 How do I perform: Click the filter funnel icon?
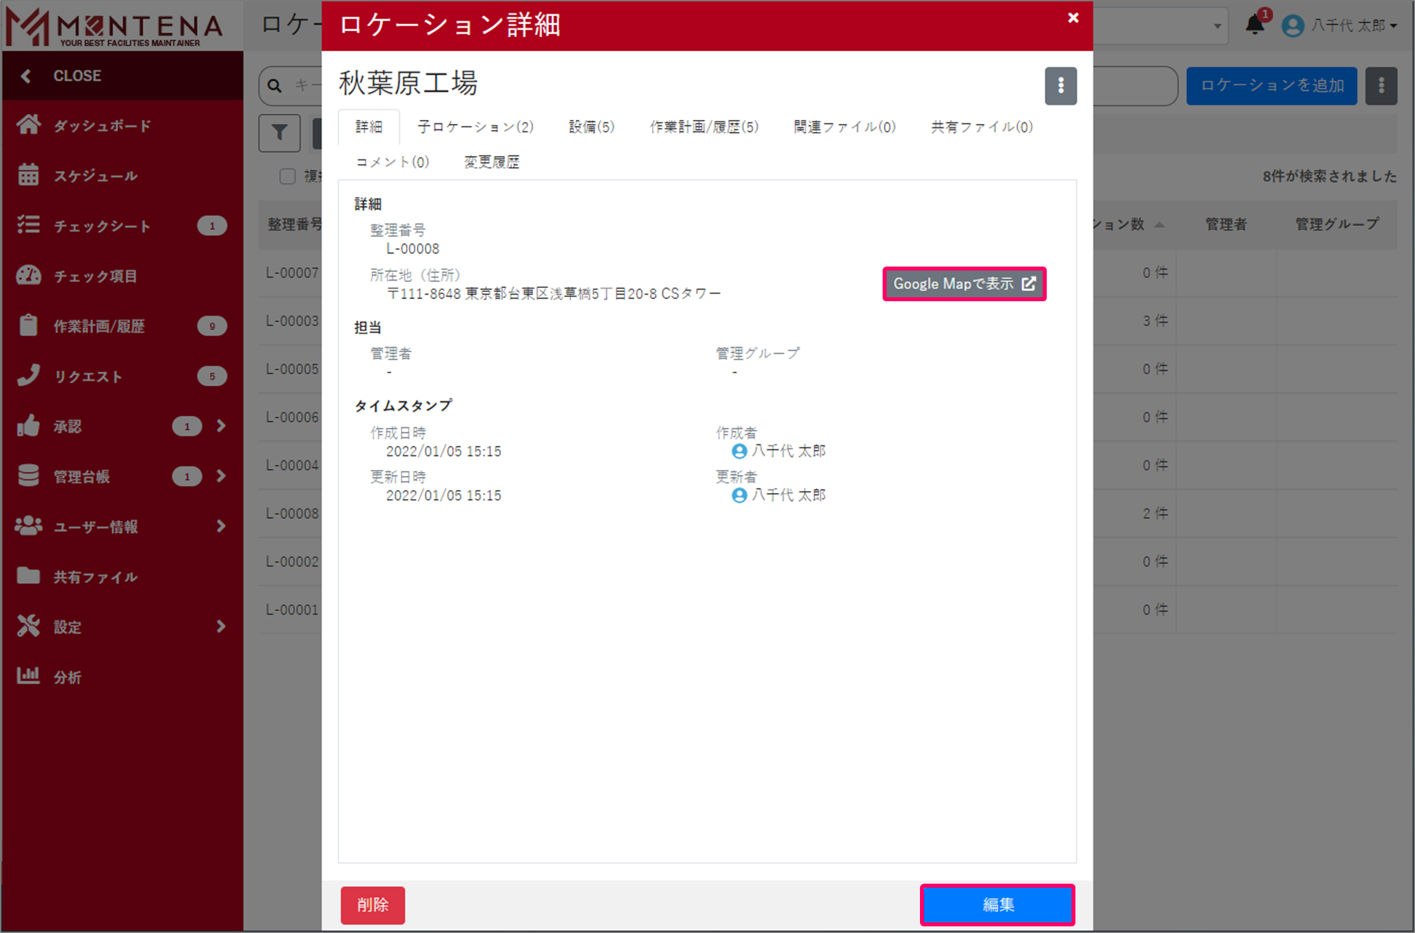tap(280, 133)
